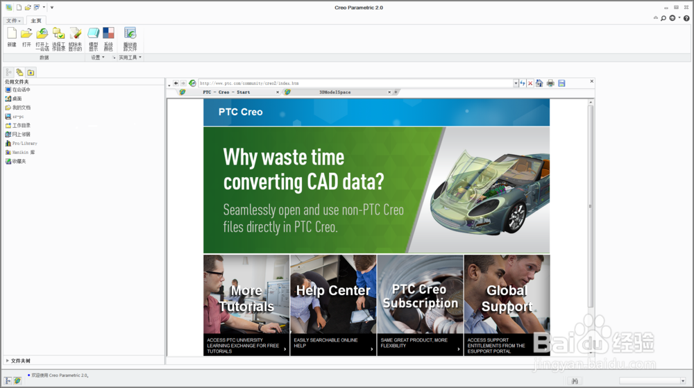Click the browser vertical scrollbar
694x388 pixels.
pos(591,206)
